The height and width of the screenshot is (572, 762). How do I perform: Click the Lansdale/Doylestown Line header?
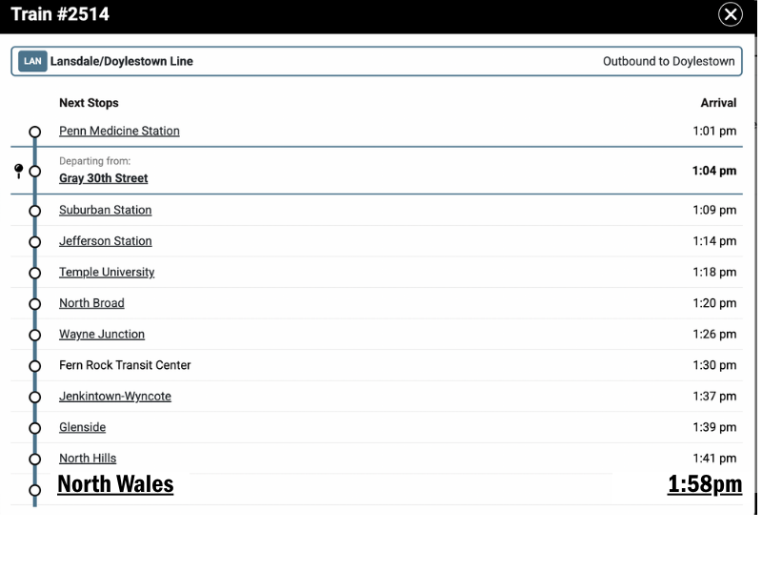[x=122, y=61]
